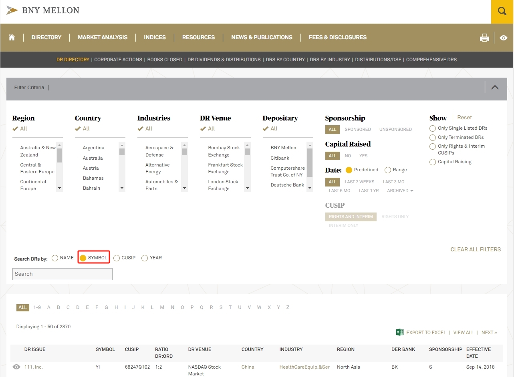
Task: Enable Only Single Listed DRs option
Action: point(433,128)
